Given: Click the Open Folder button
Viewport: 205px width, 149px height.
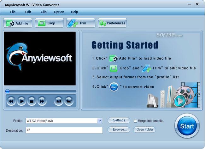Looking at the screenshot, I should tap(144, 130).
